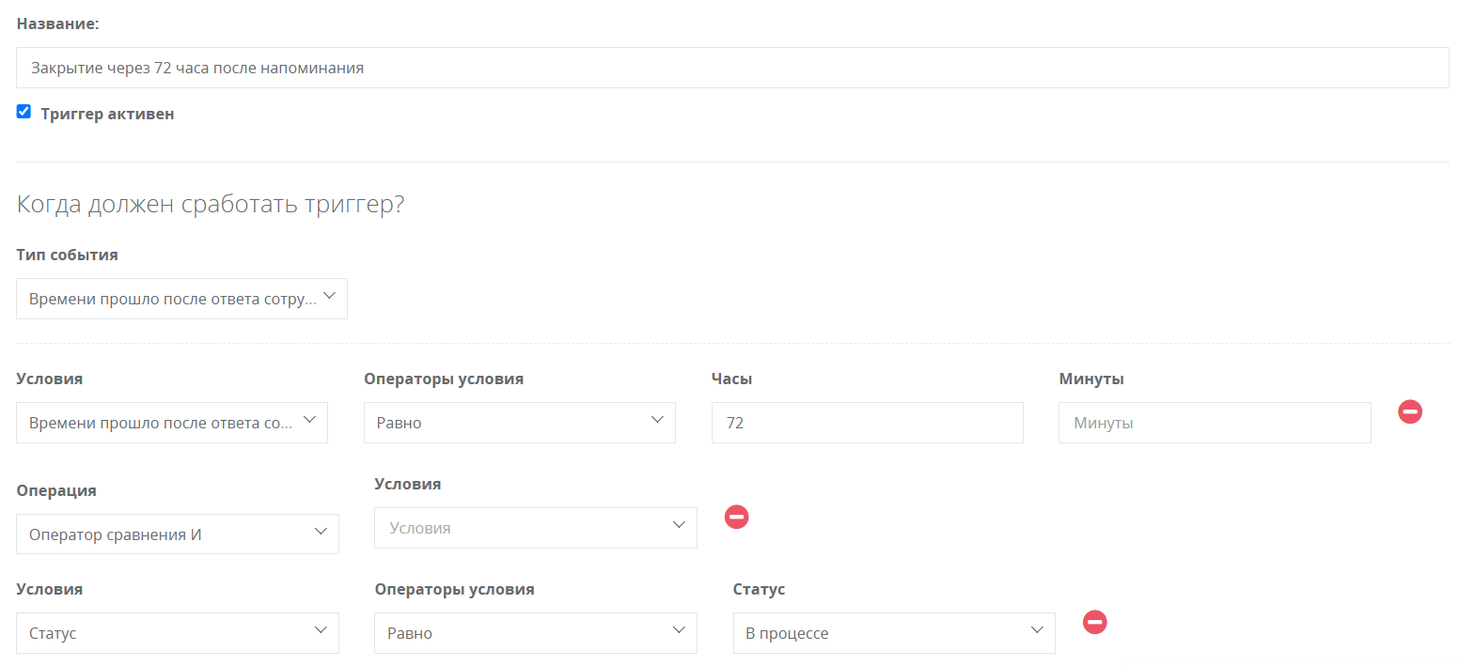This screenshot has height=666, width=1459.
Task: Click the Операторы условия label above Часы row
Action: pos(444,379)
